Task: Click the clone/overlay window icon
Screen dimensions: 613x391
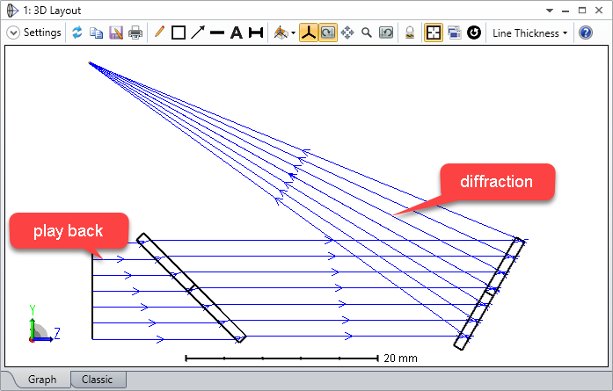Action: pyautogui.click(x=455, y=33)
